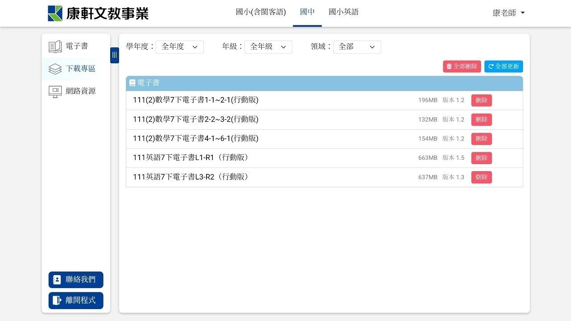
Task: Click 版本 1.3 on the L3-R2 row
Action: pos(453,177)
